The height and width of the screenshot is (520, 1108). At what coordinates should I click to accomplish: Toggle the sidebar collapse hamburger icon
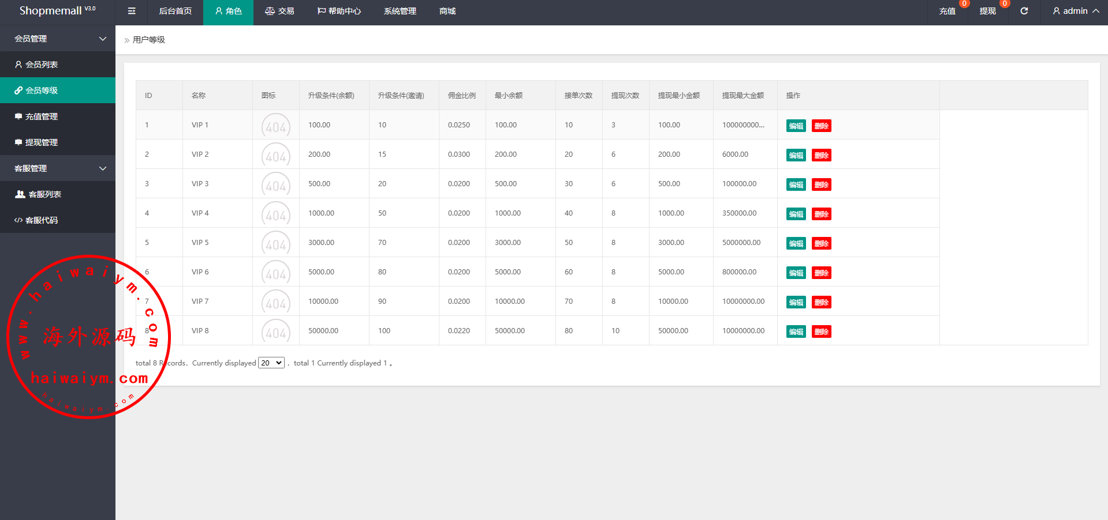(132, 11)
